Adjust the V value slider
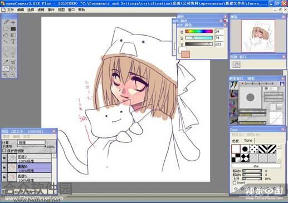 [x=199, y=44]
